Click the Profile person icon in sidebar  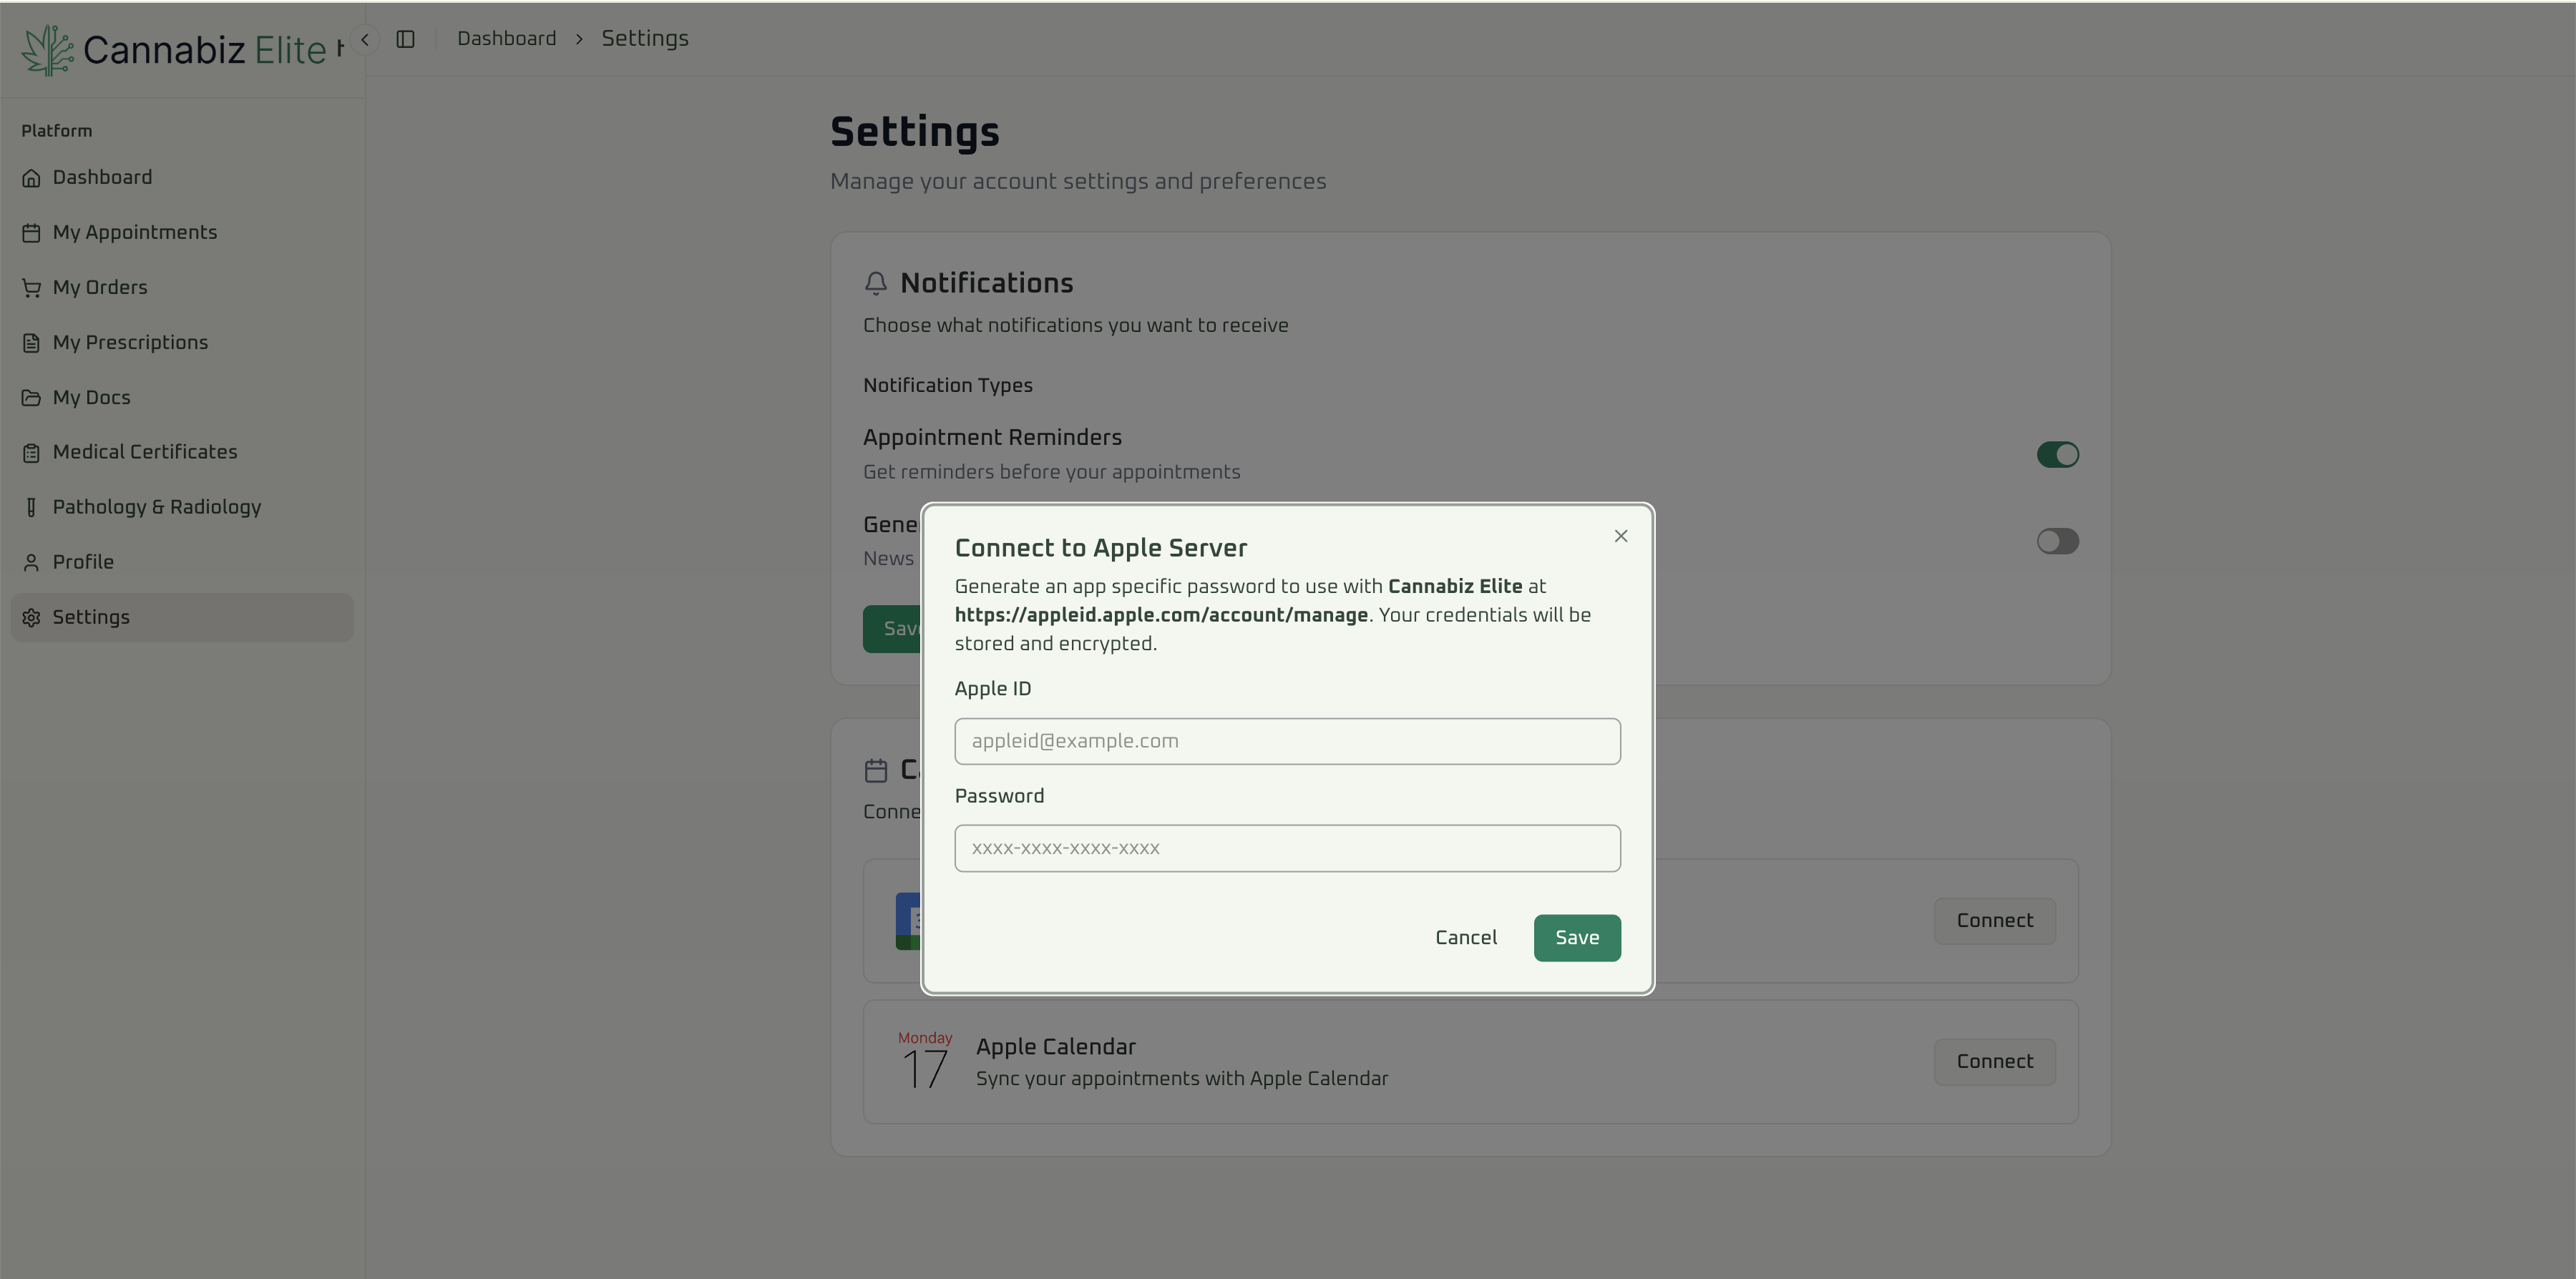pyautogui.click(x=31, y=561)
